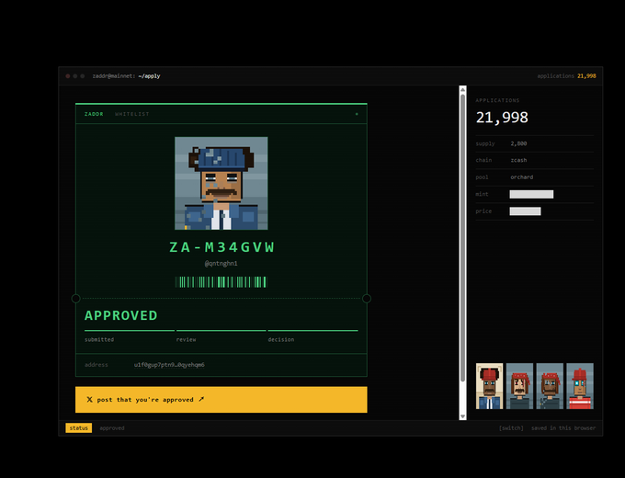Click the blue-hat pixel avatar on card
Image resolution: width=625 pixels, height=478 pixels.
click(222, 183)
